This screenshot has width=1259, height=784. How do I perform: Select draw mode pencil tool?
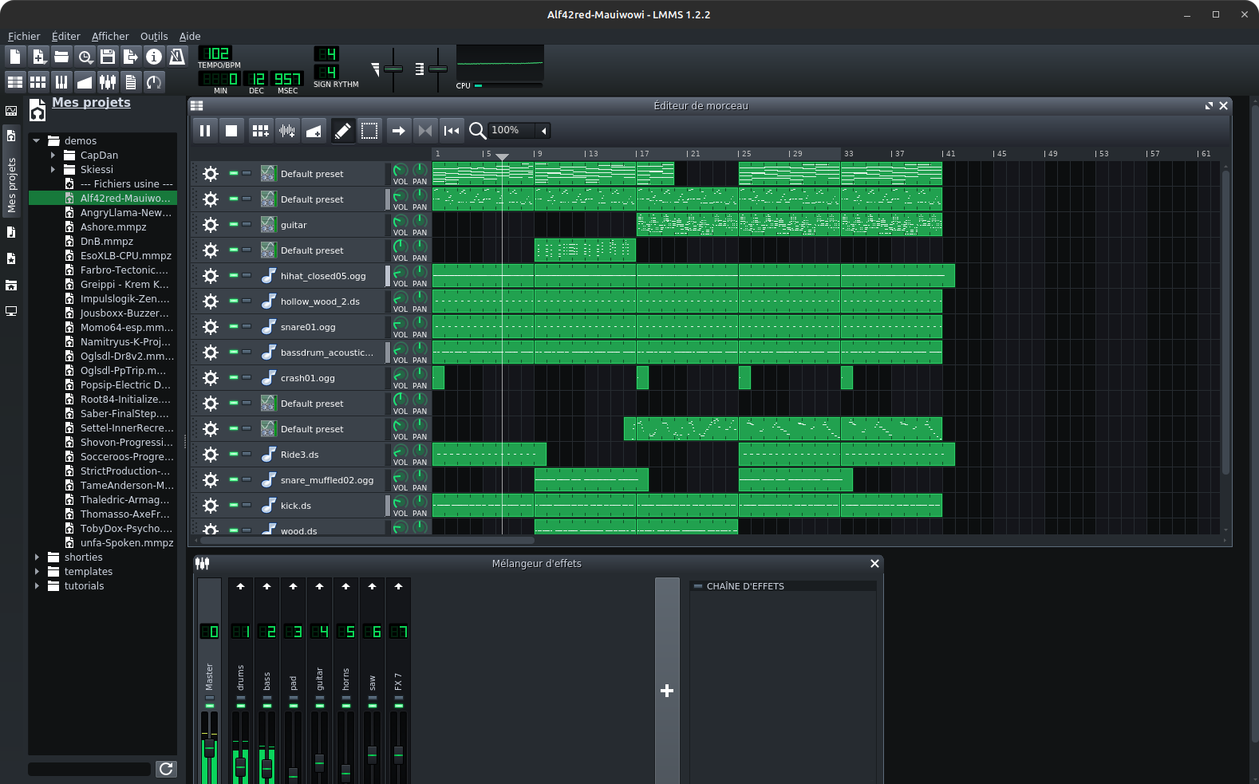point(342,131)
